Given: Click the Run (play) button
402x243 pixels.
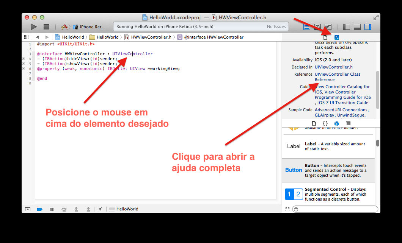Looking at the screenshot, I should tap(34, 27).
